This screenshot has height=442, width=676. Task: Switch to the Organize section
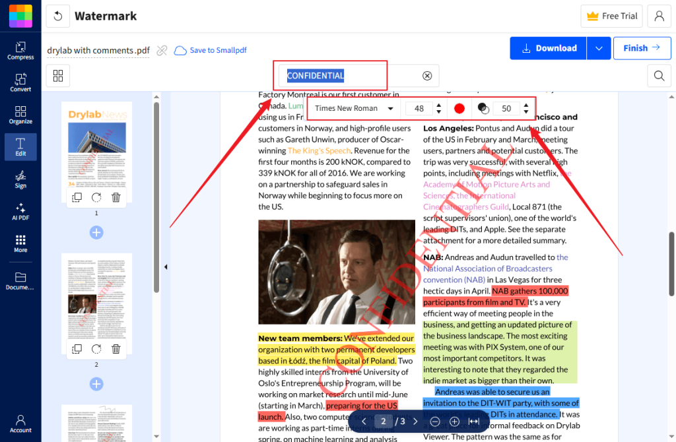[20, 113]
